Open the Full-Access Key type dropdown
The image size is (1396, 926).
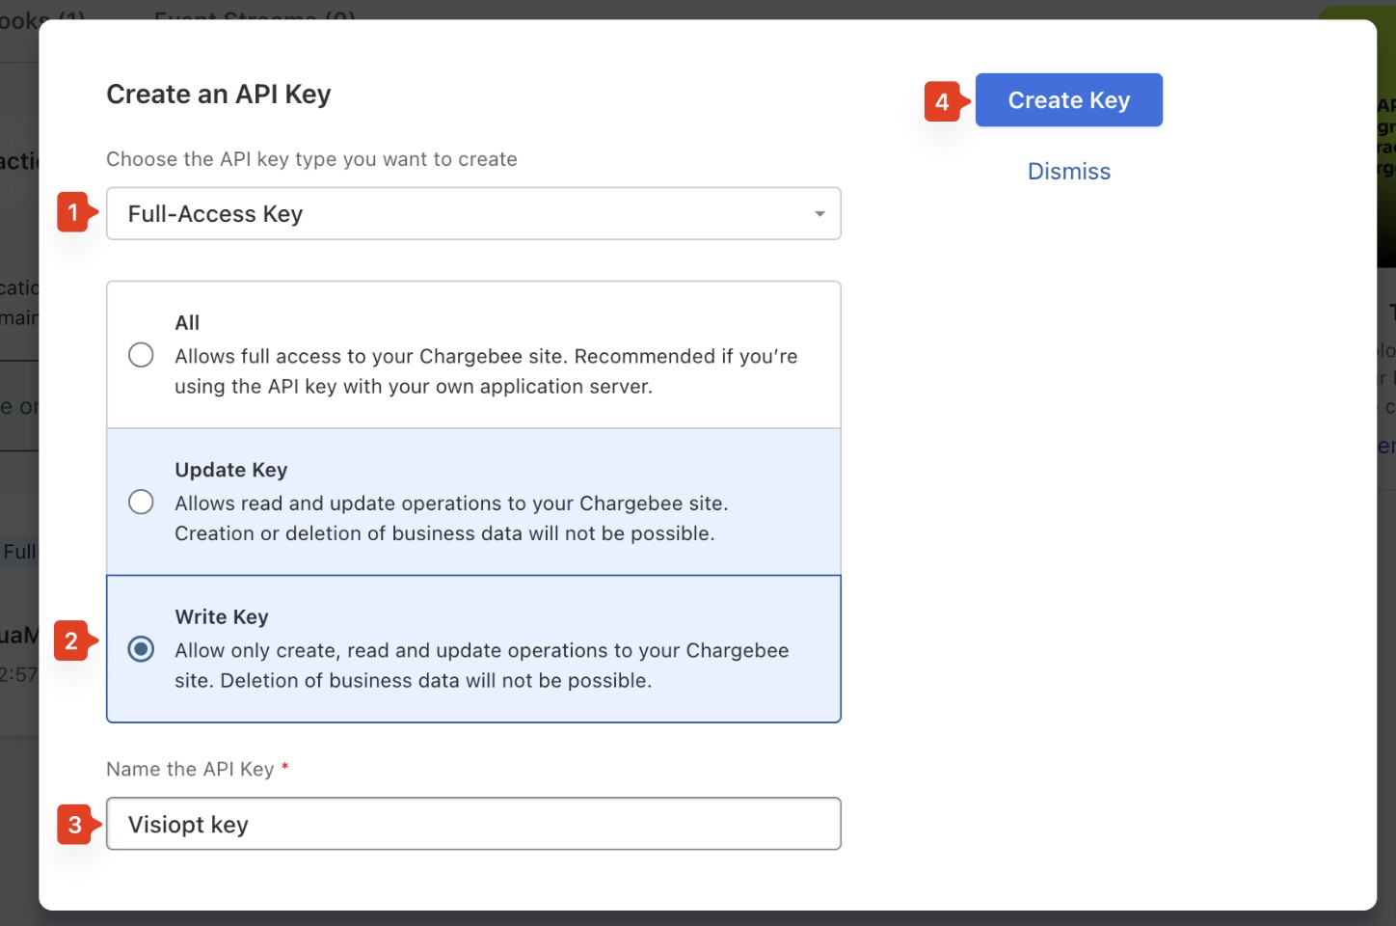pyautogui.click(x=473, y=214)
